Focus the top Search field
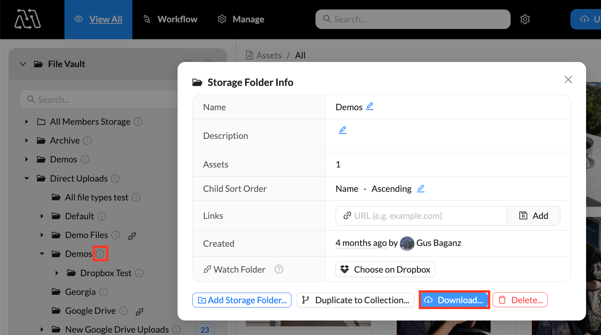The image size is (601, 335). 413,19
